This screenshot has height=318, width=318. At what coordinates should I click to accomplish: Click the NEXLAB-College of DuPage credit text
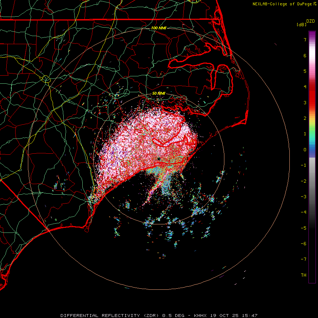pos(282,4)
